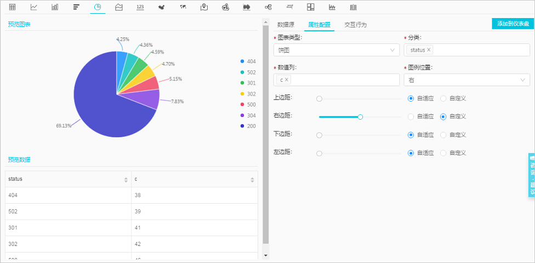Screen dimensions: 535x263
Task: Click the table cell with status 502
Action: [68, 212]
